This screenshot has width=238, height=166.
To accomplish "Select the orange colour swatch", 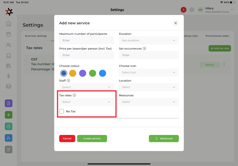I will tap(73, 73).
